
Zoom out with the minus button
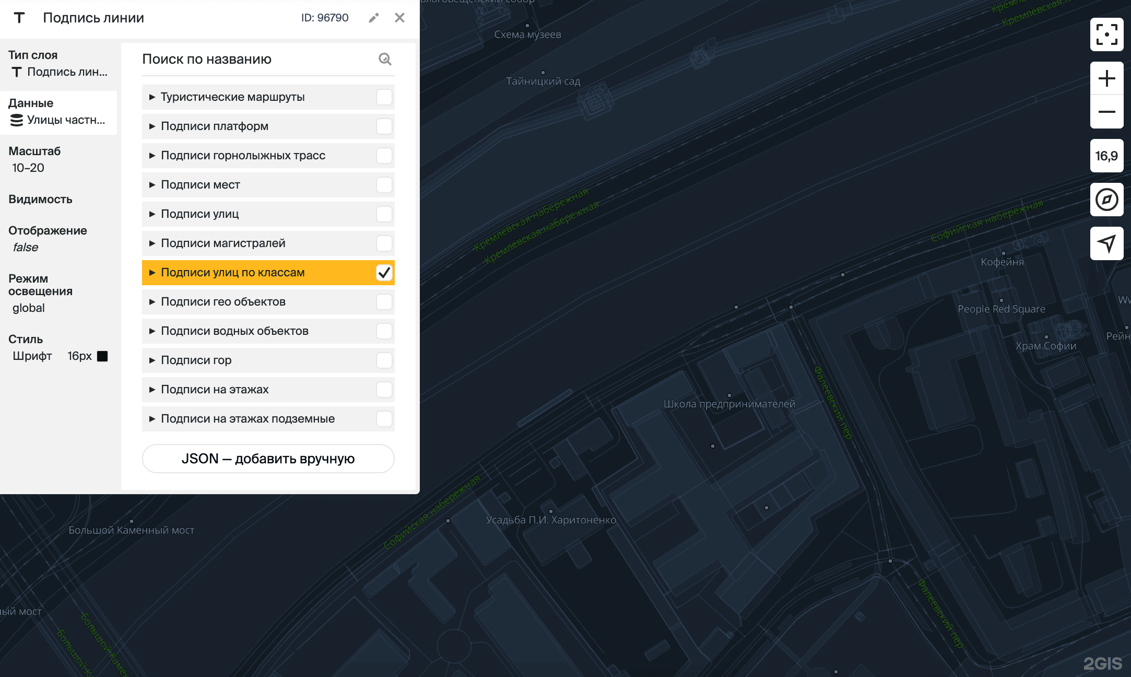[x=1106, y=112]
